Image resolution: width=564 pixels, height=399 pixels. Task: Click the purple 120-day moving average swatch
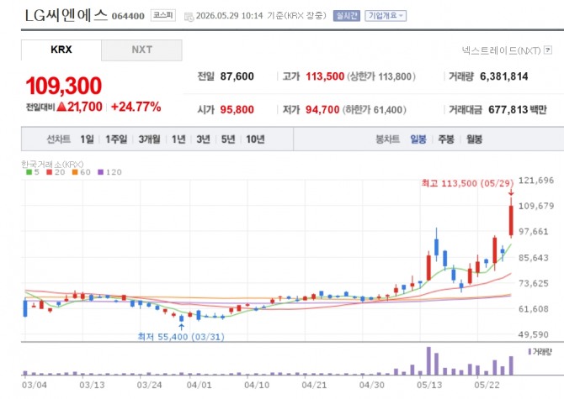[x=101, y=172]
